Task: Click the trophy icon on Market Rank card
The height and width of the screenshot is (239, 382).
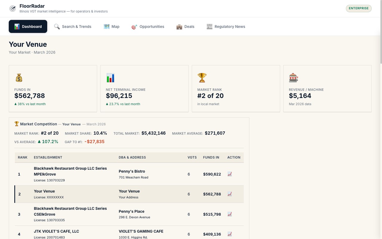Action: coord(202,78)
